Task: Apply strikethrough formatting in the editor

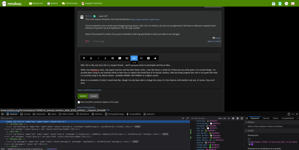Action: pyautogui.click(x=105, y=58)
